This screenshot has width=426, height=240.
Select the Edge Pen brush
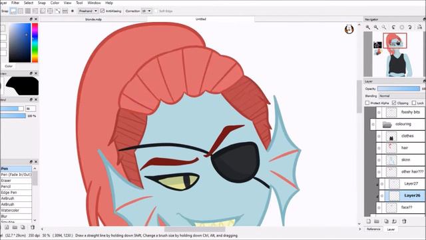click(16, 193)
